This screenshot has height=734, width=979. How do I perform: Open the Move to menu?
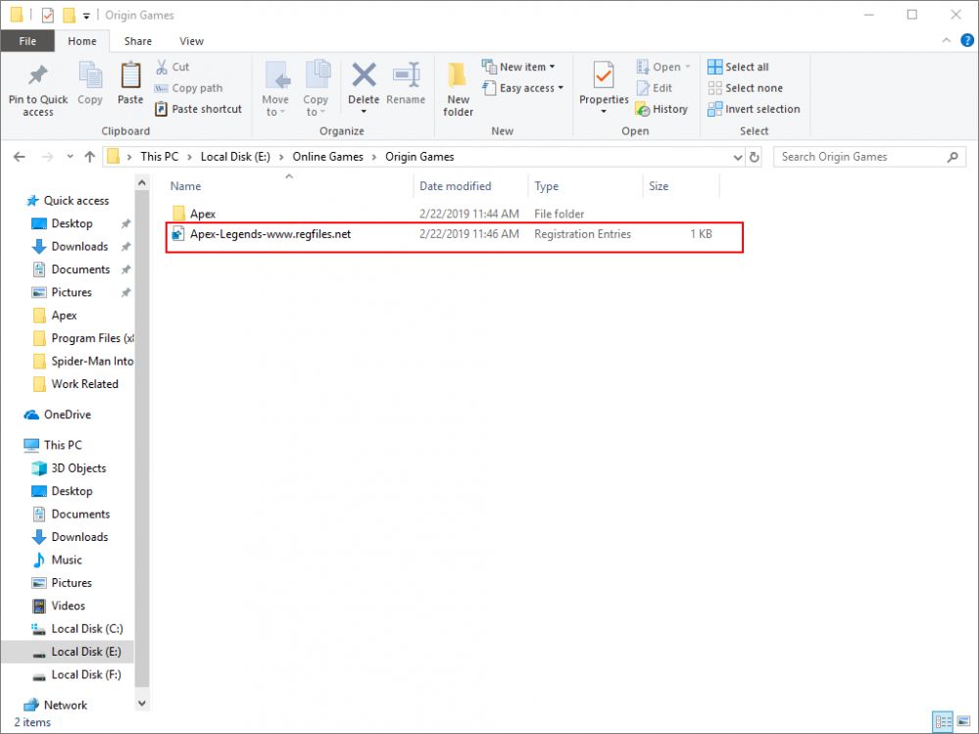point(274,88)
